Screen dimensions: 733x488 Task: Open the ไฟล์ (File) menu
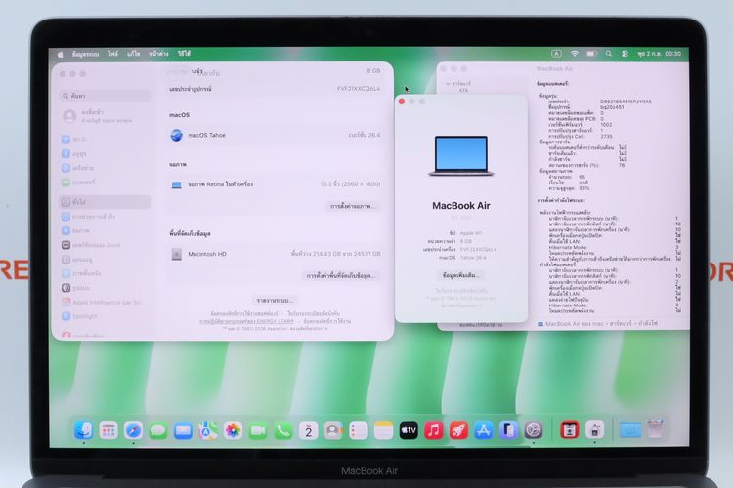coord(113,55)
